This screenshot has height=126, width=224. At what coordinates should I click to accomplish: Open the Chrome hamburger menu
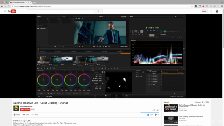[x=222, y=6]
